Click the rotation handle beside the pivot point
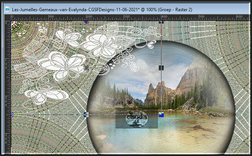This screenshot has width=252, height=156. coord(104,68)
